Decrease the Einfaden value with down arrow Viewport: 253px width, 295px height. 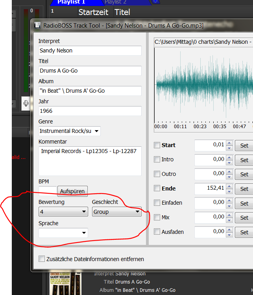(x=229, y=206)
